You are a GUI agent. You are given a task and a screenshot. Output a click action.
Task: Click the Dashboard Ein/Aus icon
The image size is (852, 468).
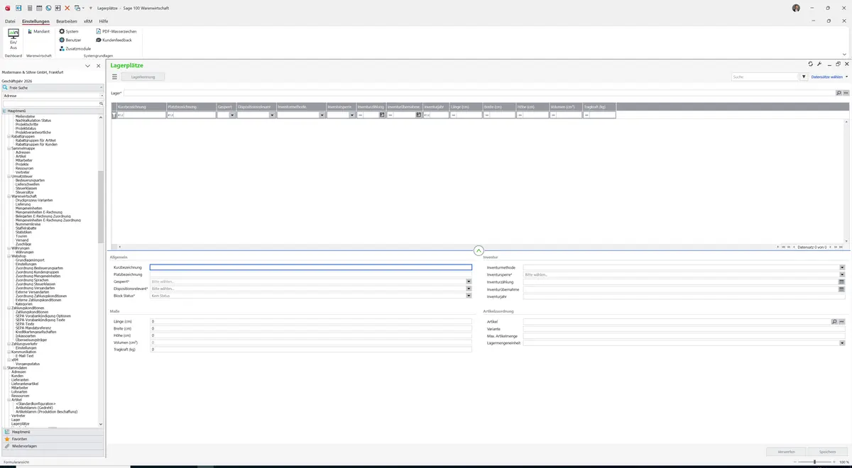(x=13, y=38)
